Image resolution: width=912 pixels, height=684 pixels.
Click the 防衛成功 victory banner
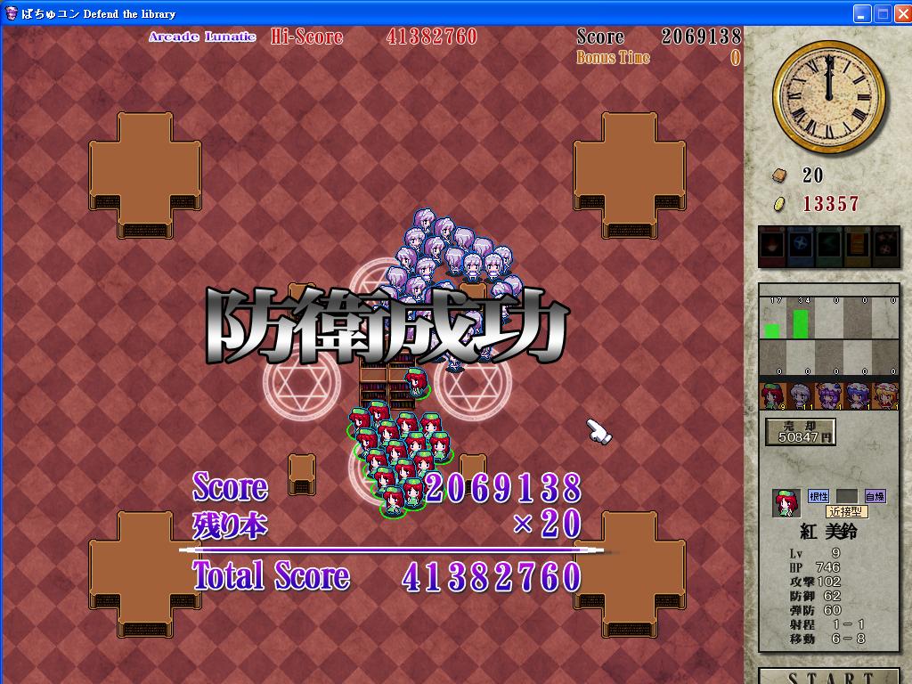coord(387,326)
